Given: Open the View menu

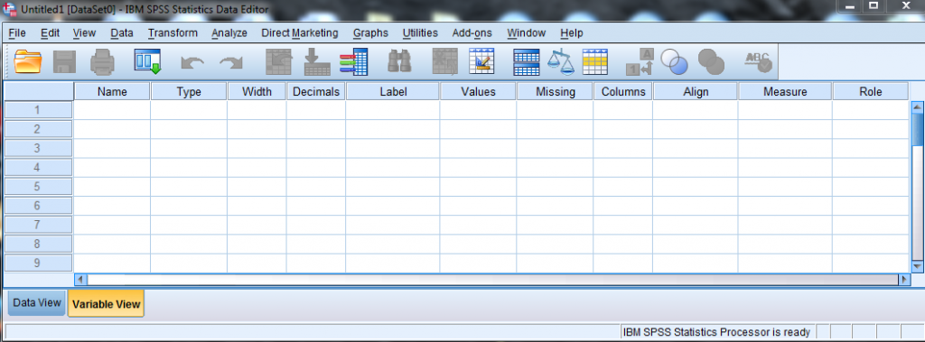Looking at the screenshot, I should (x=84, y=33).
